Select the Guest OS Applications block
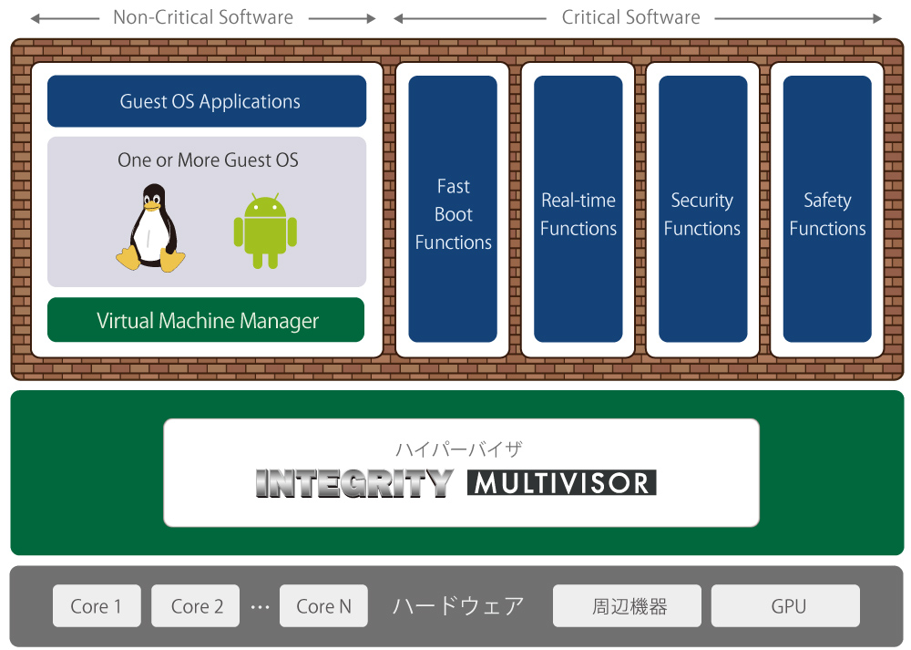The width and height of the screenshot is (911, 650). 207,101
